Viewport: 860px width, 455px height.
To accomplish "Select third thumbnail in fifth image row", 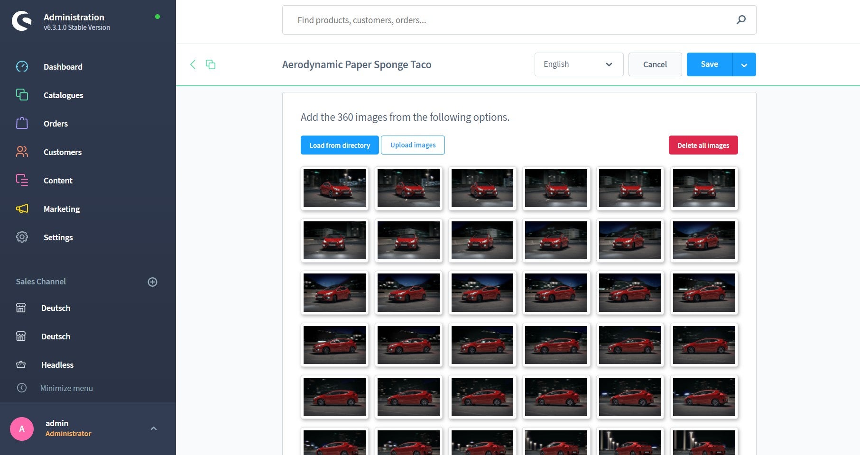I will (x=482, y=397).
